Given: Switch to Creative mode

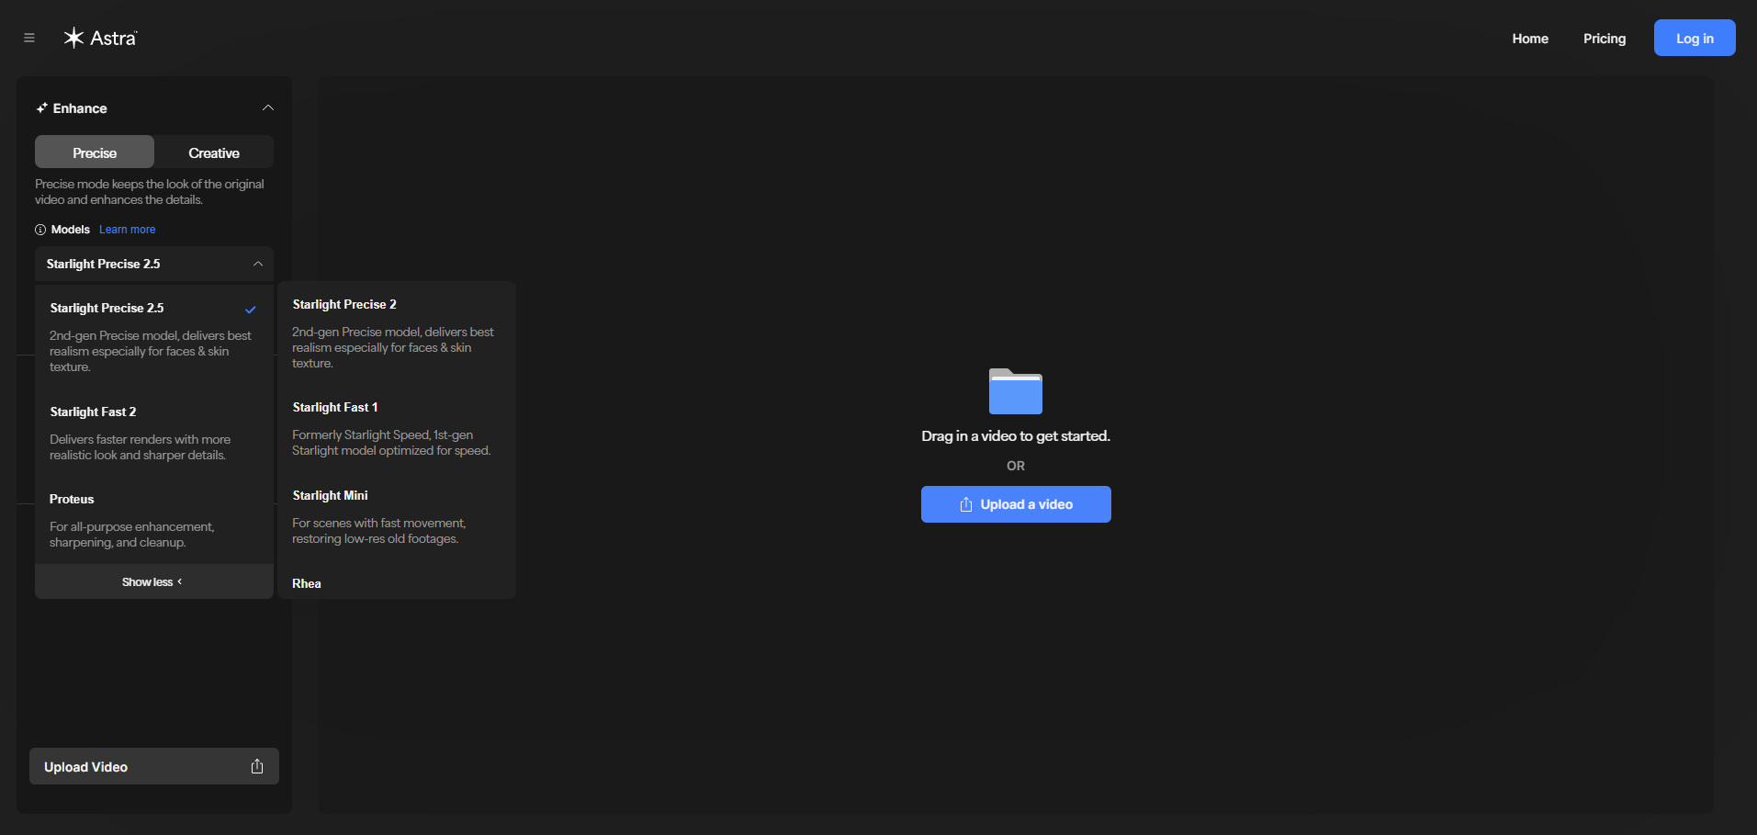Looking at the screenshot, I should [x=214, y=152].
